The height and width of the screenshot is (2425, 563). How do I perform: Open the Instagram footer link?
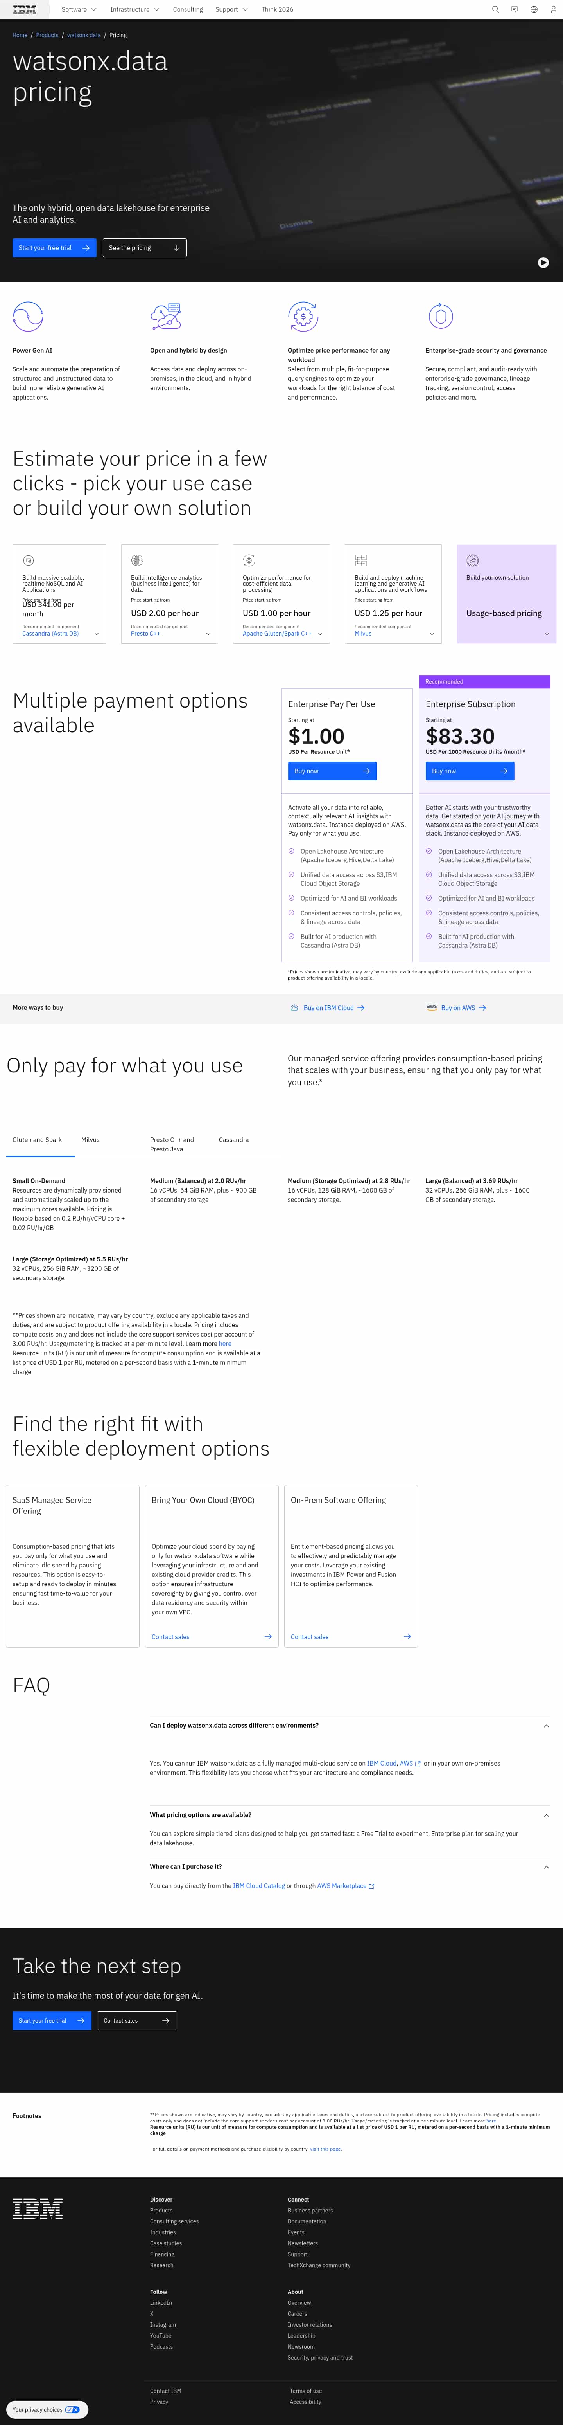pos(163,2324)
